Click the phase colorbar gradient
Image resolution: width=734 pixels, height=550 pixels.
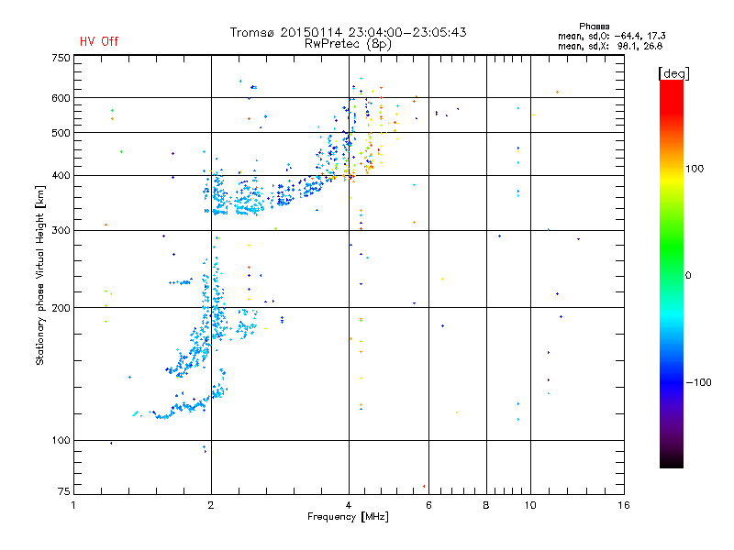[672, 273]
